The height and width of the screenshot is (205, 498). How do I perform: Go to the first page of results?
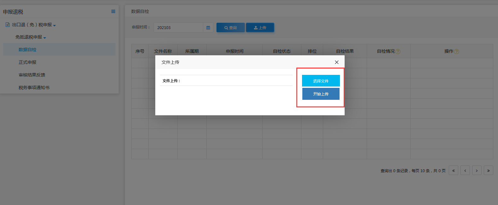[454, 171]
